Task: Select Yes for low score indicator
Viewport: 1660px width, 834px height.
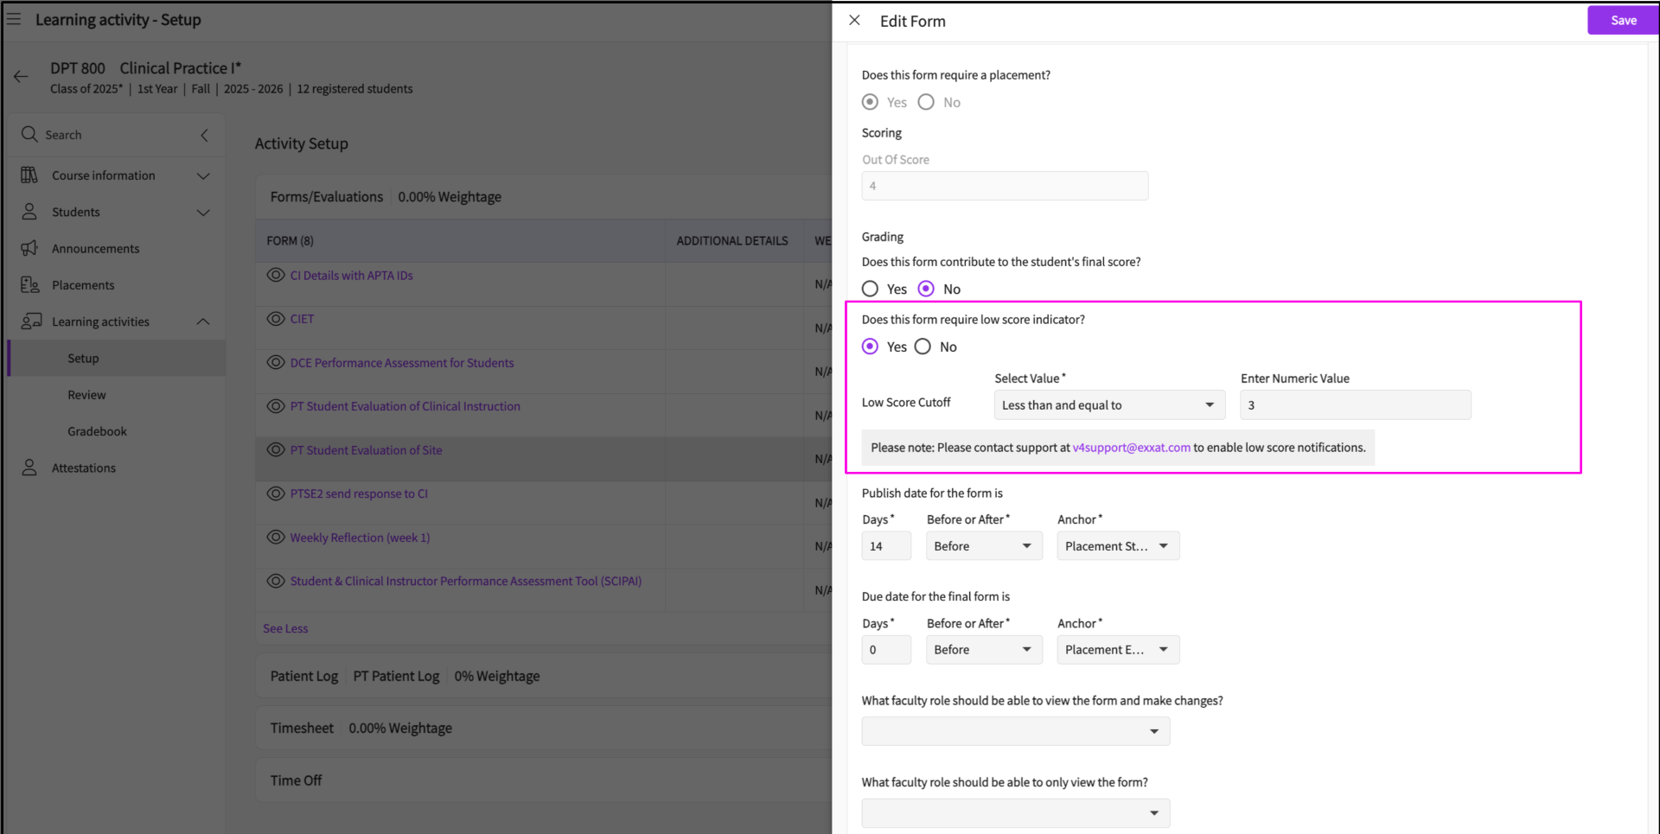Action: point(871,347)
